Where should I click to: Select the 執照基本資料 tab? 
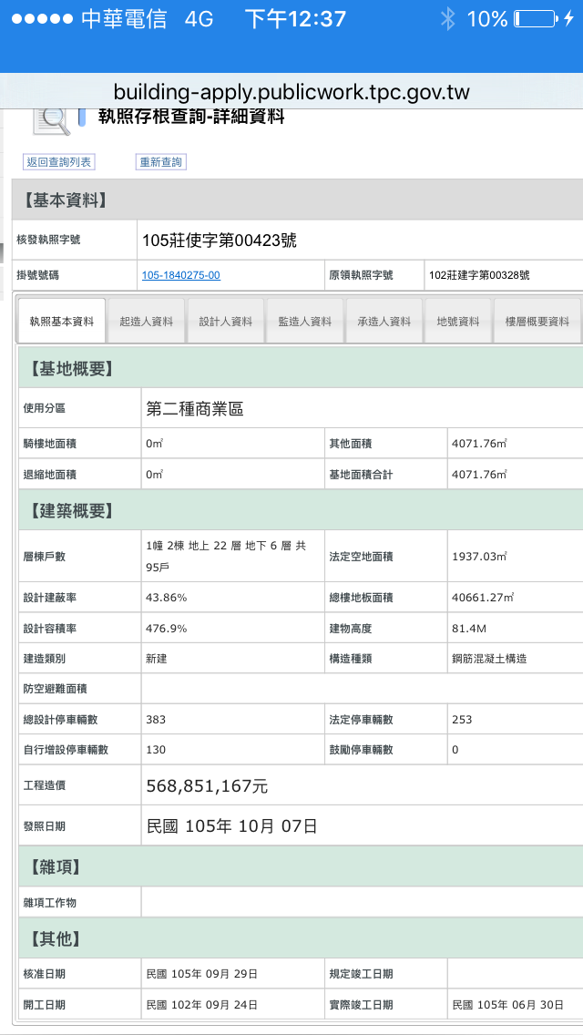[x=61, y=322]
